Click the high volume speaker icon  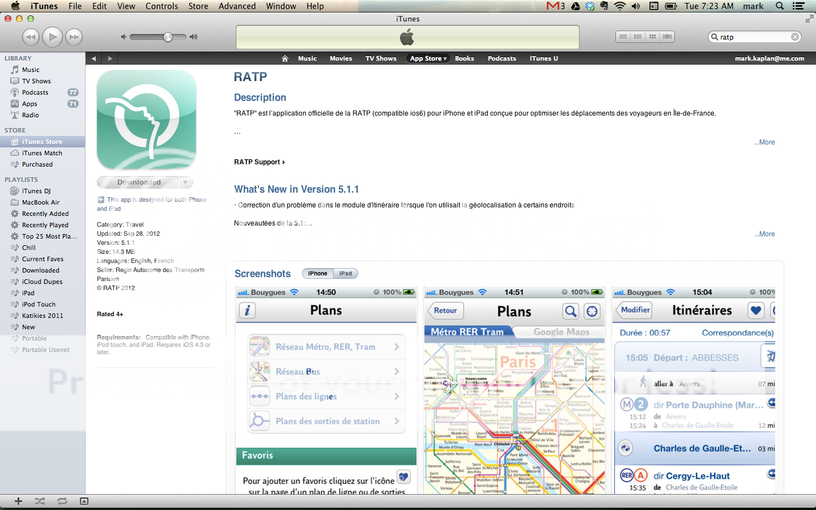click(193, 37)
